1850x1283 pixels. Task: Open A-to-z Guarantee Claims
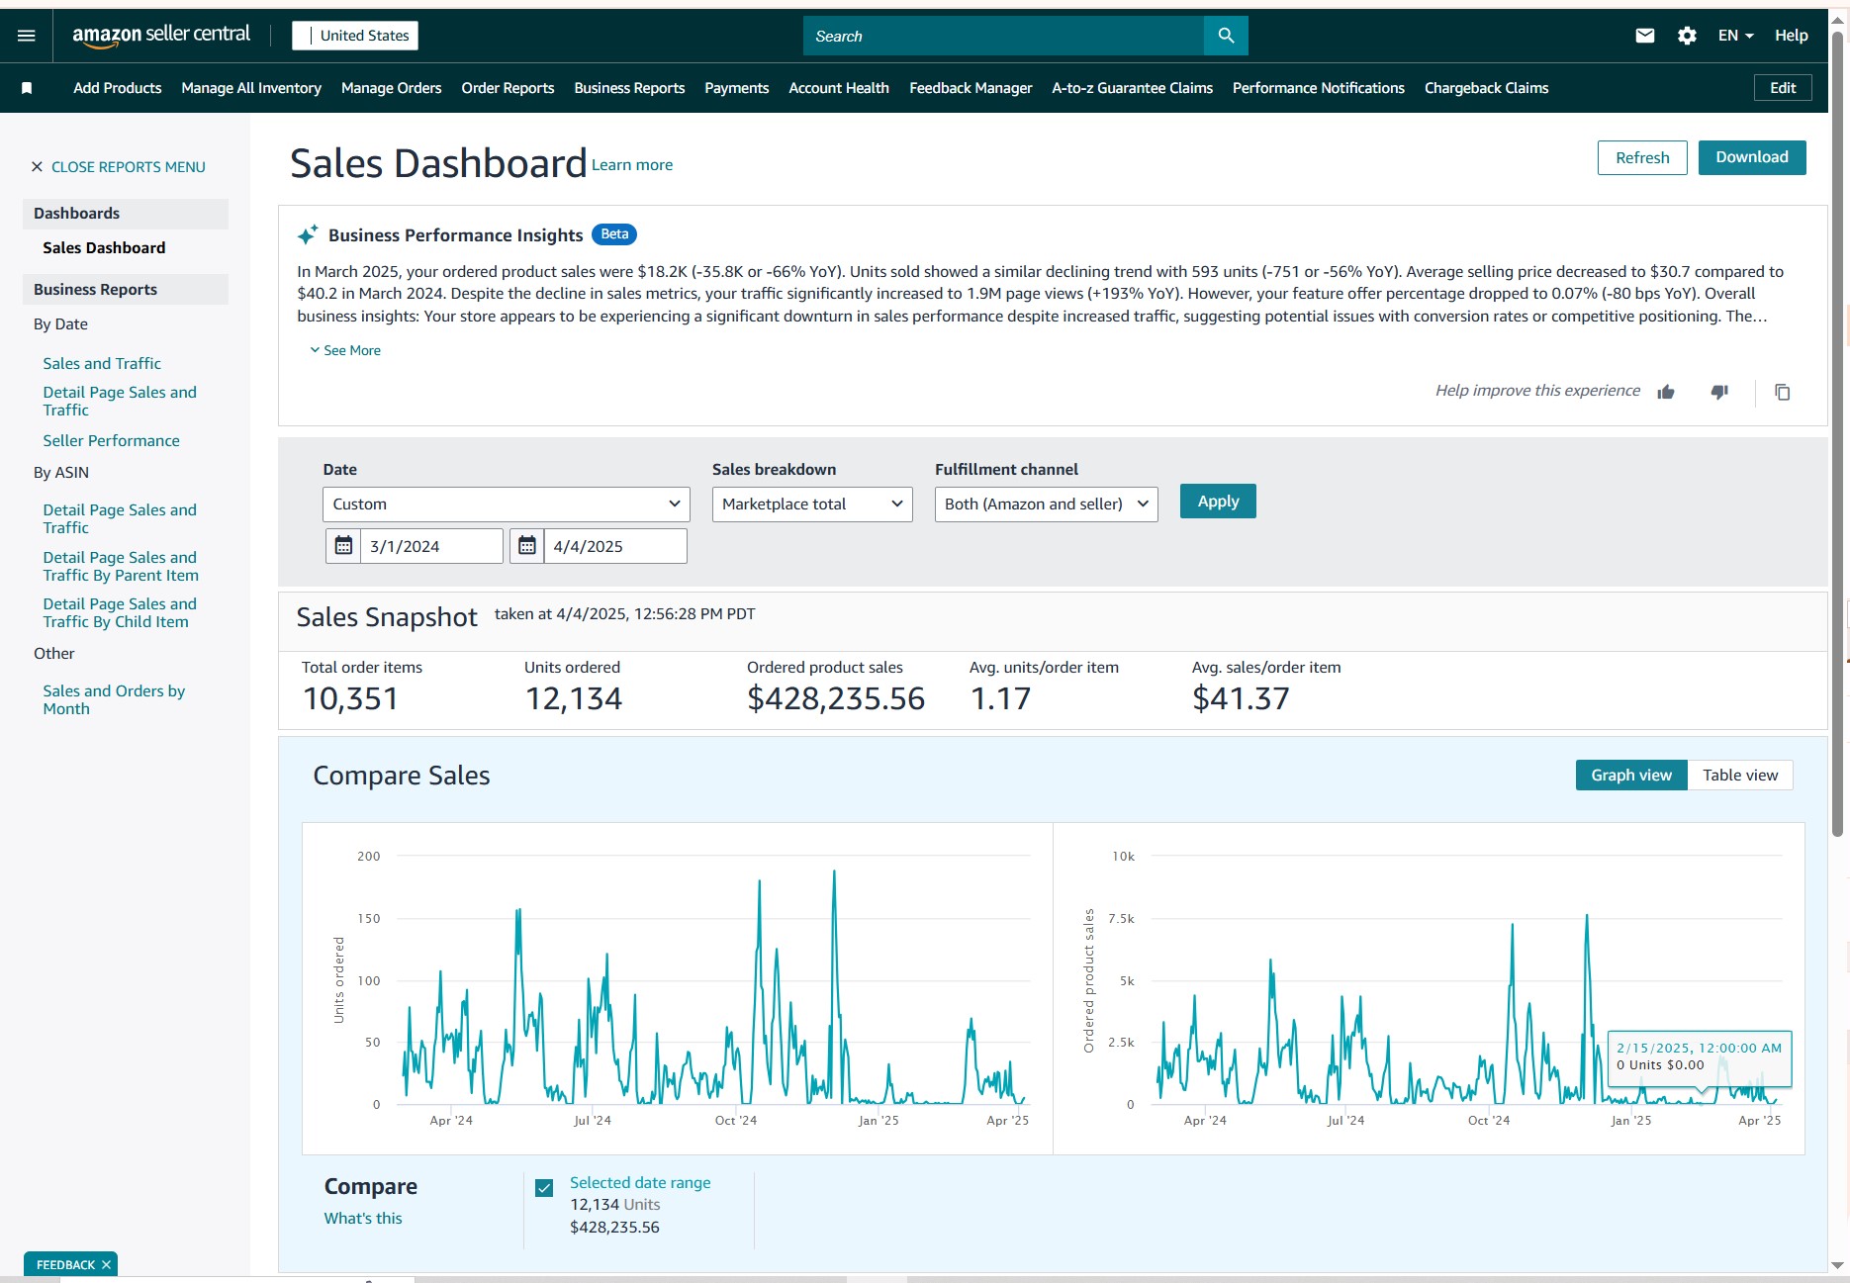click(x=1132, y=88)
